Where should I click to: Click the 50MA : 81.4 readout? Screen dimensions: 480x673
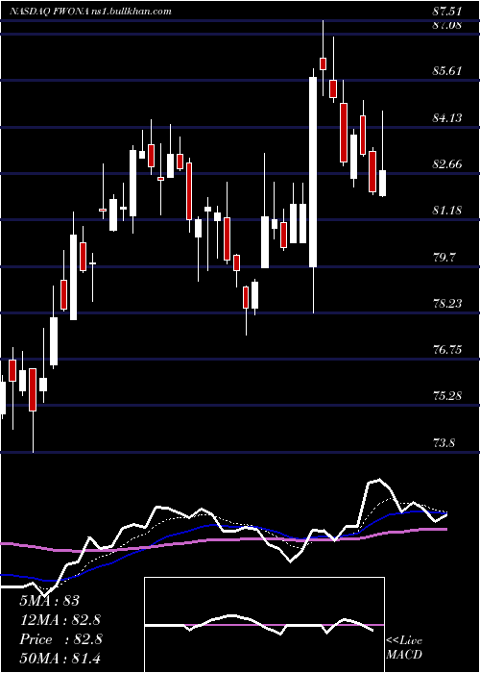pyautogui.click(x=60, y=658)
